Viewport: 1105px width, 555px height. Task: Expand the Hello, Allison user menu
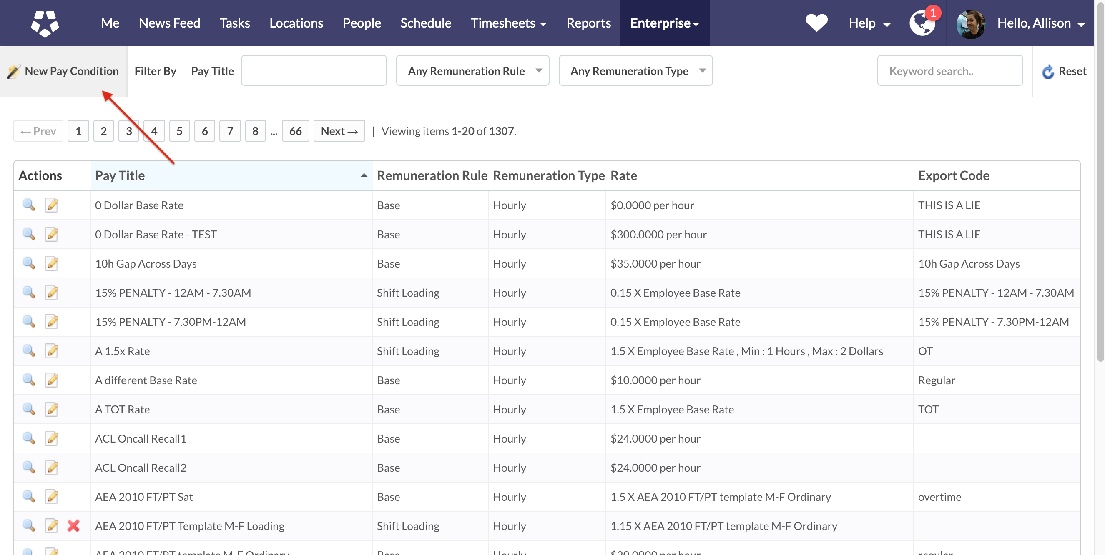[1040, 23]
